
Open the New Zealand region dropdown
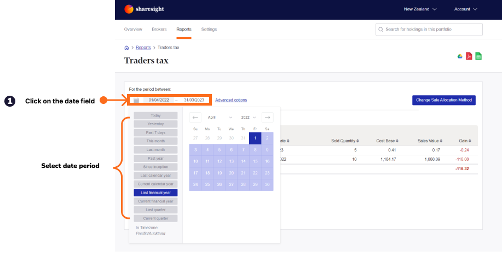point(420,9)
